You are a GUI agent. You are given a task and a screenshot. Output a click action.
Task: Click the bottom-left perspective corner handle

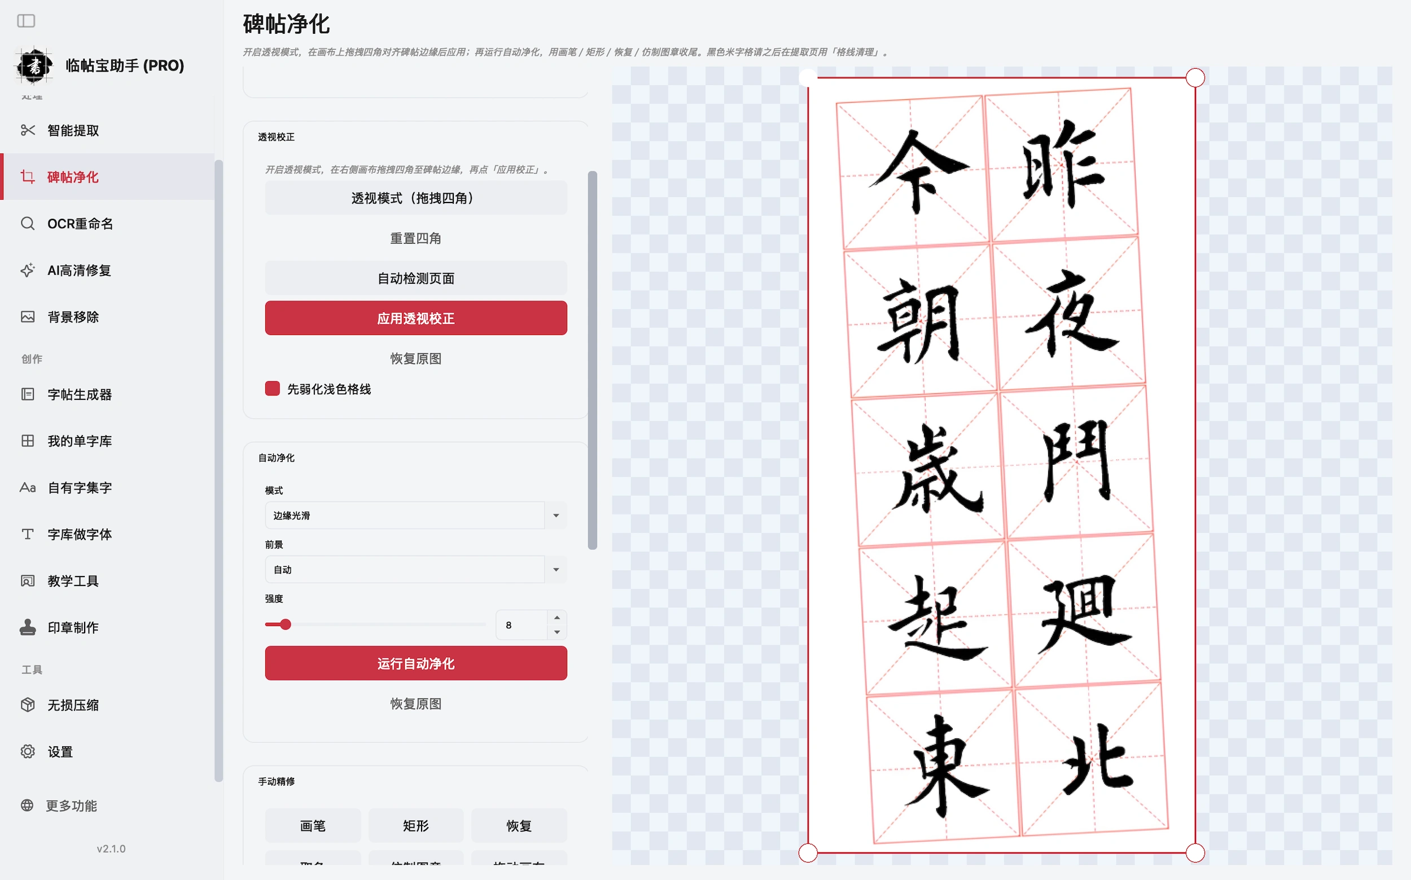[808, 853]
